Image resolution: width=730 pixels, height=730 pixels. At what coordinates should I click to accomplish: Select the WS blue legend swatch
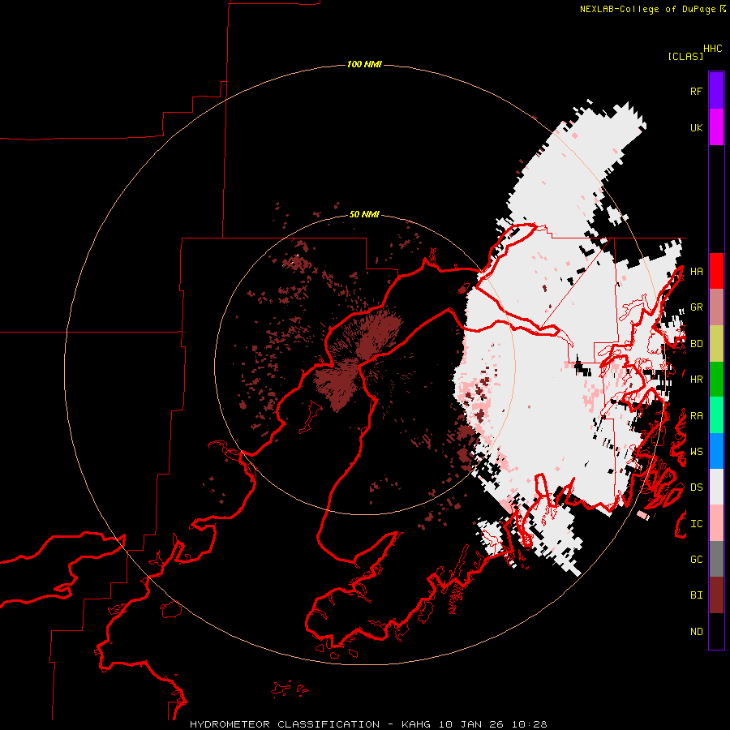[716, 451]
